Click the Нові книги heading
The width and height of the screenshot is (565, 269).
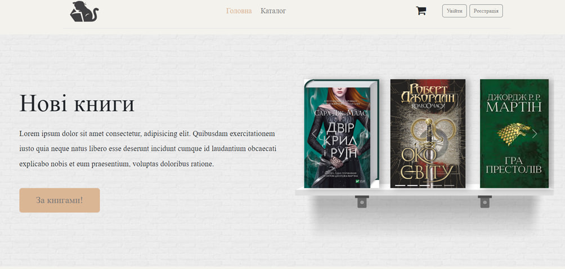(77, 104)
